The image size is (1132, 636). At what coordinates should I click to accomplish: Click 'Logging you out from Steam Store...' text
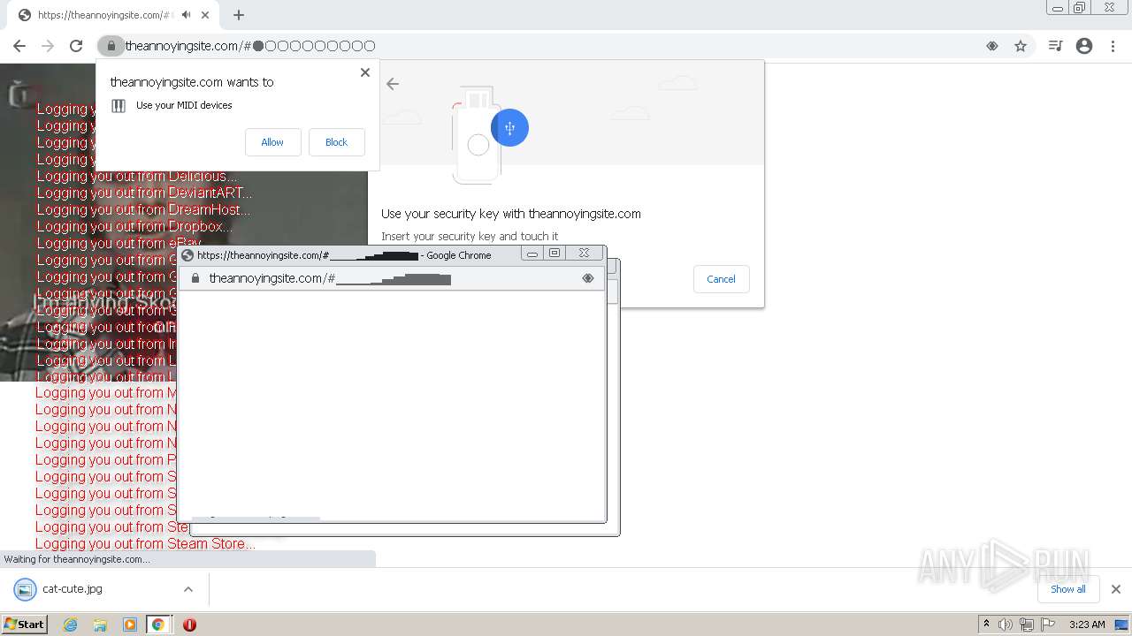(146, 544)
